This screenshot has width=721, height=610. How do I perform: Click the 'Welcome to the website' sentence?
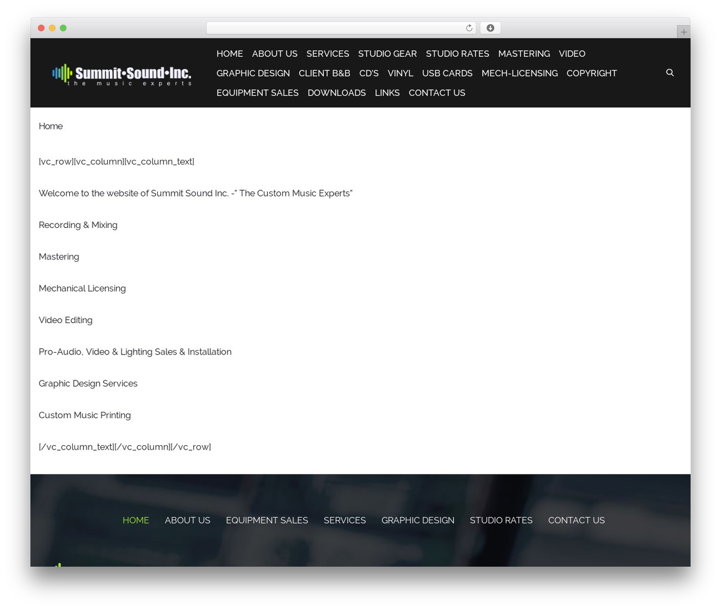pos(195,193)
